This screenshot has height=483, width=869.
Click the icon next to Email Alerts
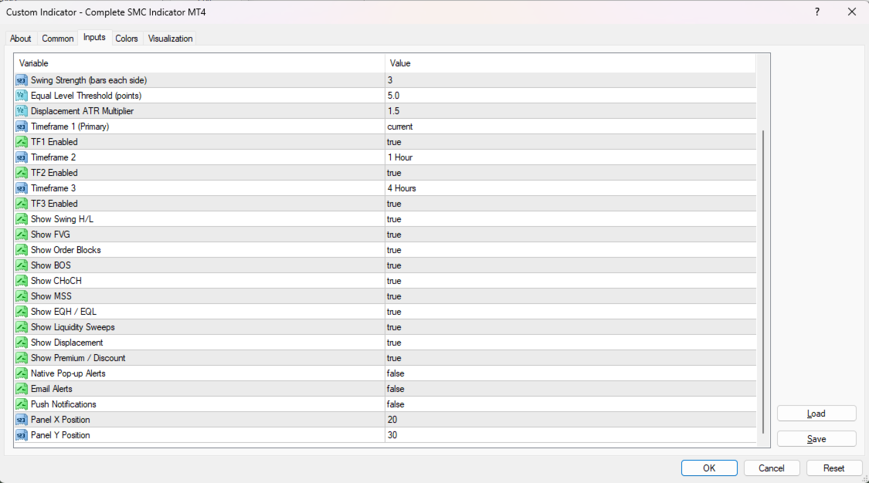point(21,389)
